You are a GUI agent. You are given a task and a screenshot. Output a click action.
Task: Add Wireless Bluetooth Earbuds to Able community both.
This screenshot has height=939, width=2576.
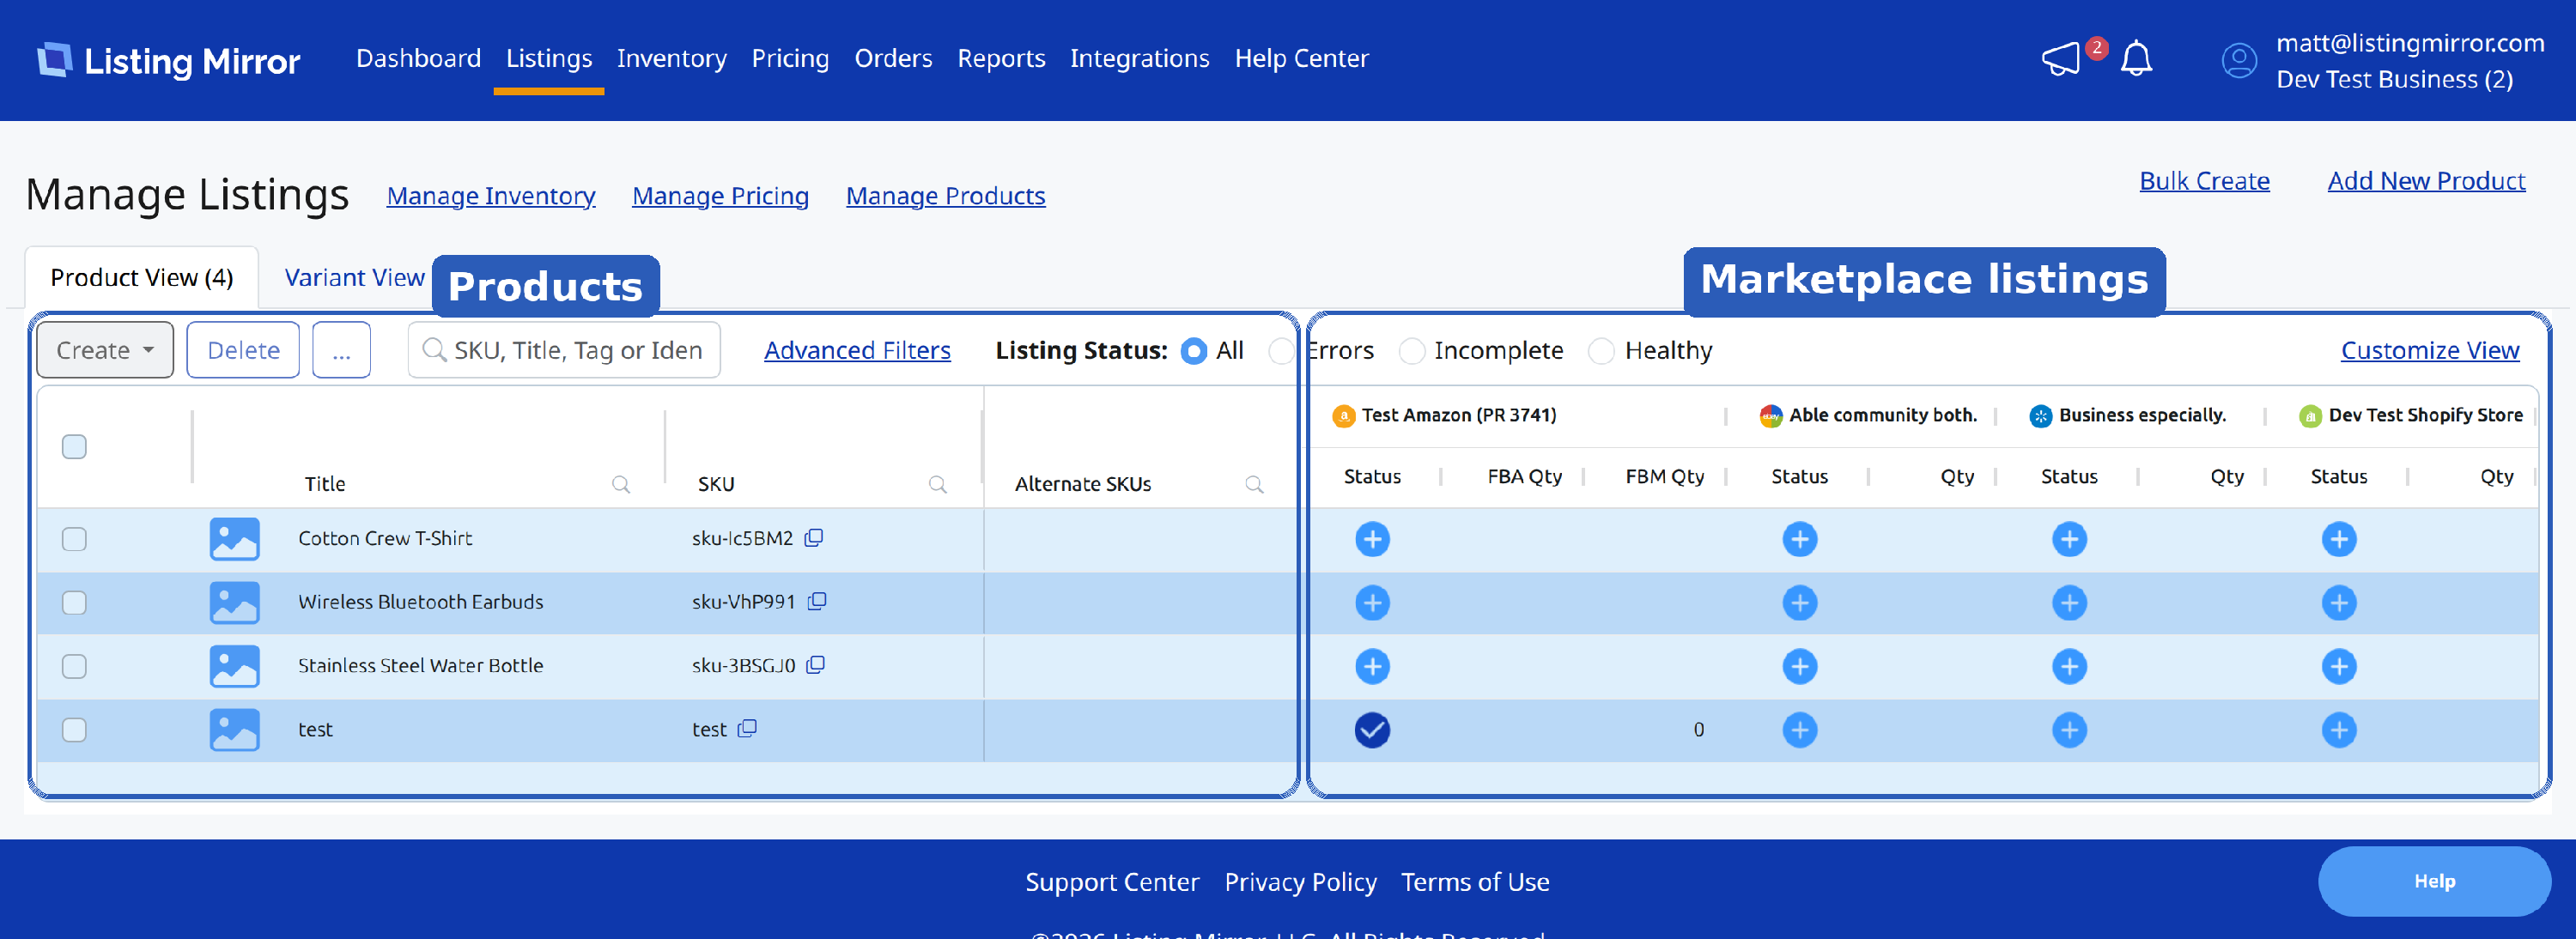click(x=1800, y=603)
